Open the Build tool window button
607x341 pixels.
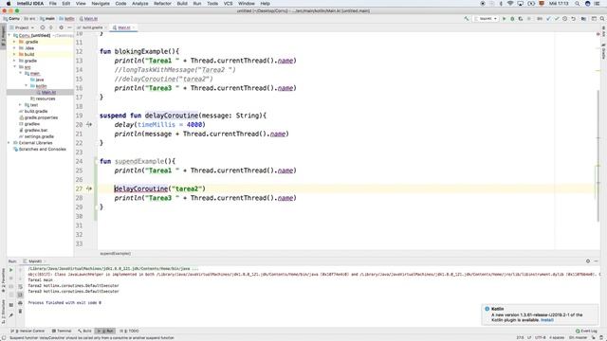pyautogui.click(x=84, y=331)
